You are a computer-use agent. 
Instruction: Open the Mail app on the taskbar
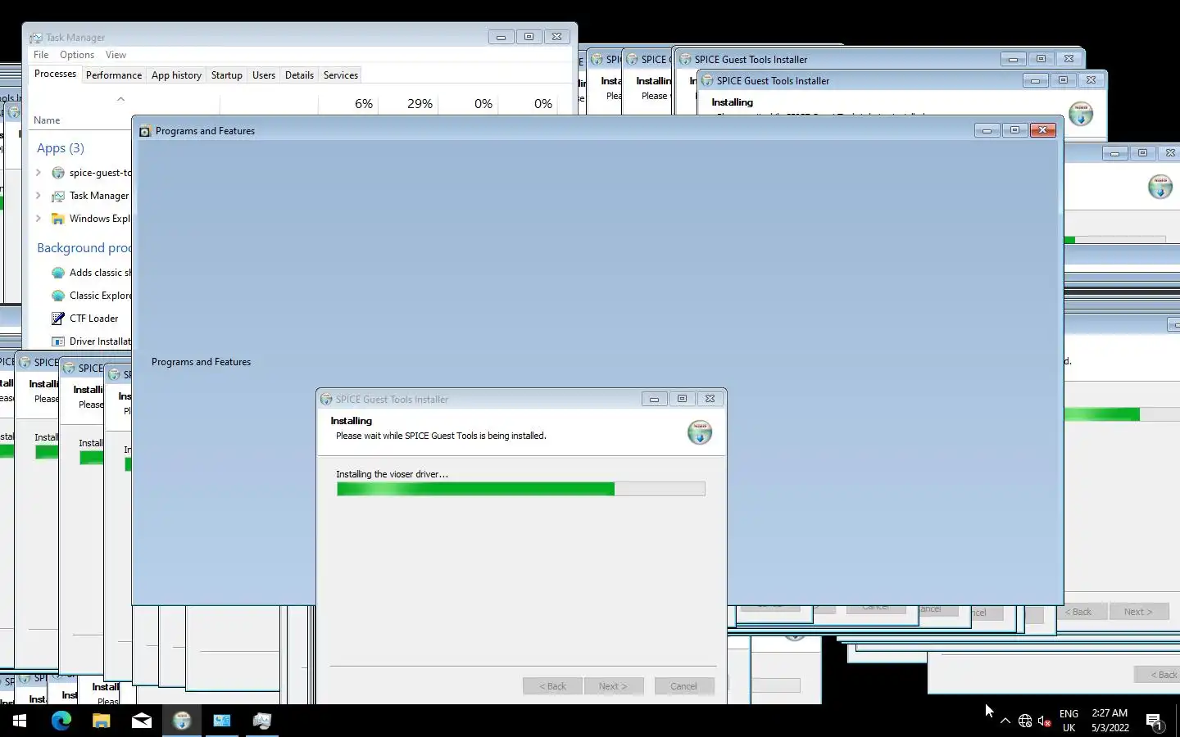[141, 721]
